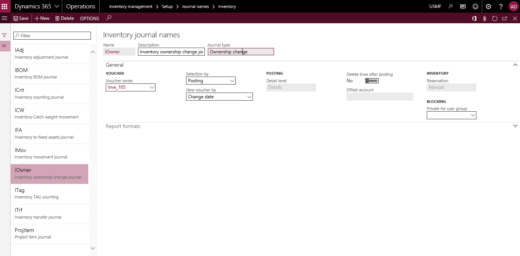The image size is (520, 256).
Task: Open the Office app launcher waffle icon
Action: point(5,6)
